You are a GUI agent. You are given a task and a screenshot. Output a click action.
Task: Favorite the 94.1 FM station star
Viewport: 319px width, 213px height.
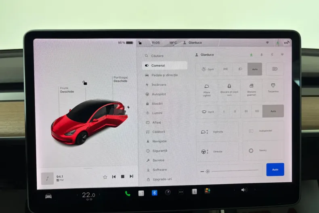point(105,177)
